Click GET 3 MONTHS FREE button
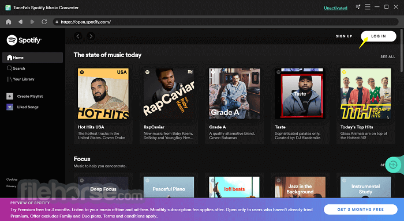 (361, 209)
